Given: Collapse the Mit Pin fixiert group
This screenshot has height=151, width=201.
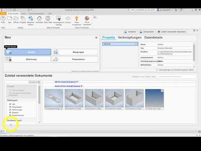Looking at the screenshot, I should pyautogui.click(x=77, y=82).
